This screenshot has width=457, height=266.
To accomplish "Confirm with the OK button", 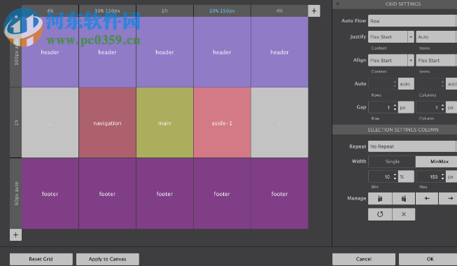I will coord(428,259).
